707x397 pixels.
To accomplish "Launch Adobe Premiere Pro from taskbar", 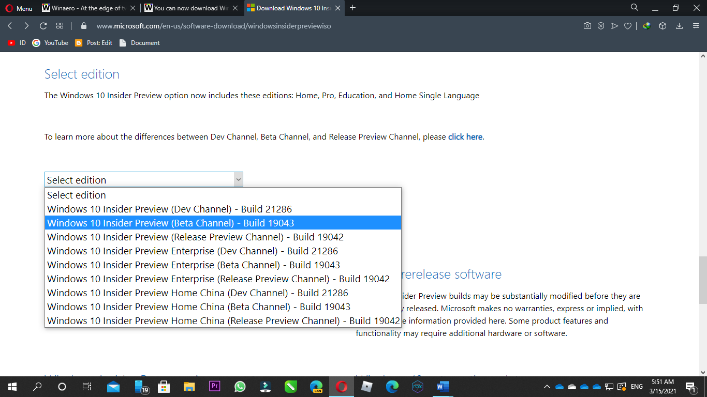I will pyautogui.click(x=215, y=387).
